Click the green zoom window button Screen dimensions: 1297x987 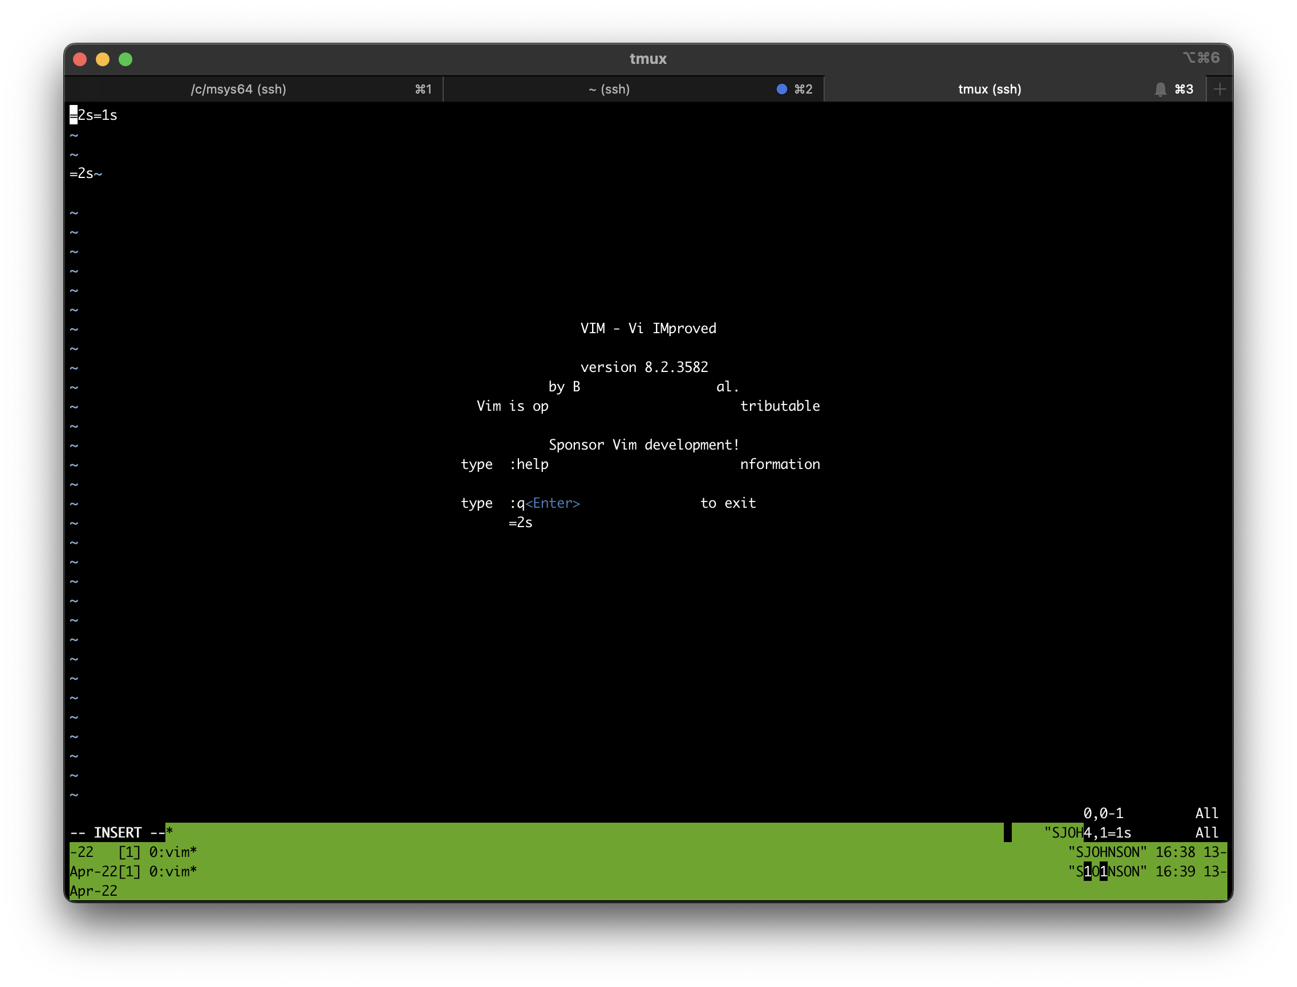(125, 59)
